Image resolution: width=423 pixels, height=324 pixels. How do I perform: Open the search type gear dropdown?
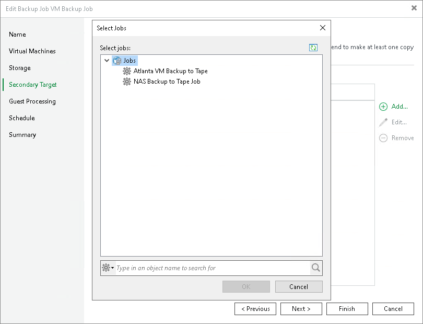click(106, 268)
